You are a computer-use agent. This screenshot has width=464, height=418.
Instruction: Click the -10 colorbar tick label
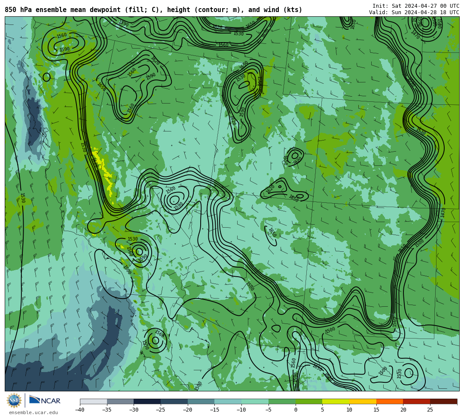click(241, 410)
